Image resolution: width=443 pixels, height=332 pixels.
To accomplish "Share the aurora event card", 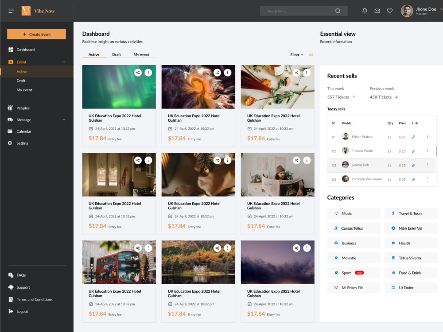I will point(138,73).
